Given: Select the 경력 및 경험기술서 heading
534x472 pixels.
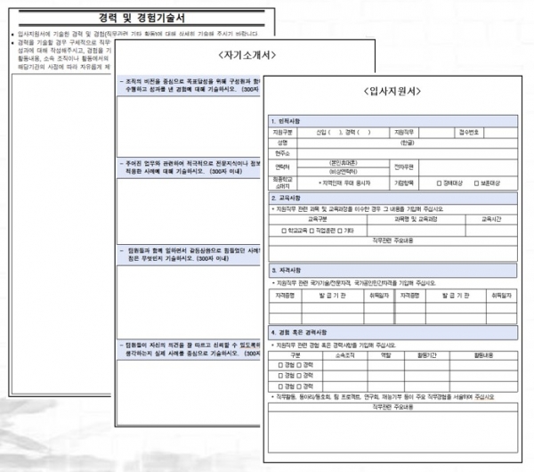Looking at the screenshot, I should point(142,18).
